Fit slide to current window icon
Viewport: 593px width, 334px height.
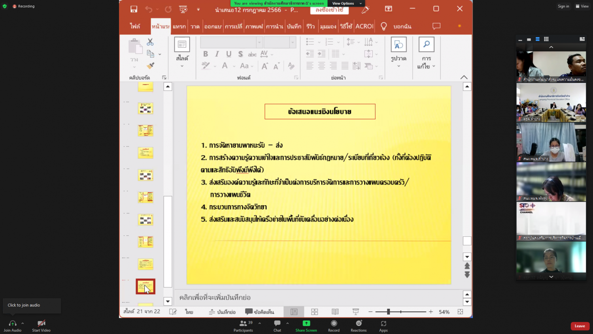[461, 311]
